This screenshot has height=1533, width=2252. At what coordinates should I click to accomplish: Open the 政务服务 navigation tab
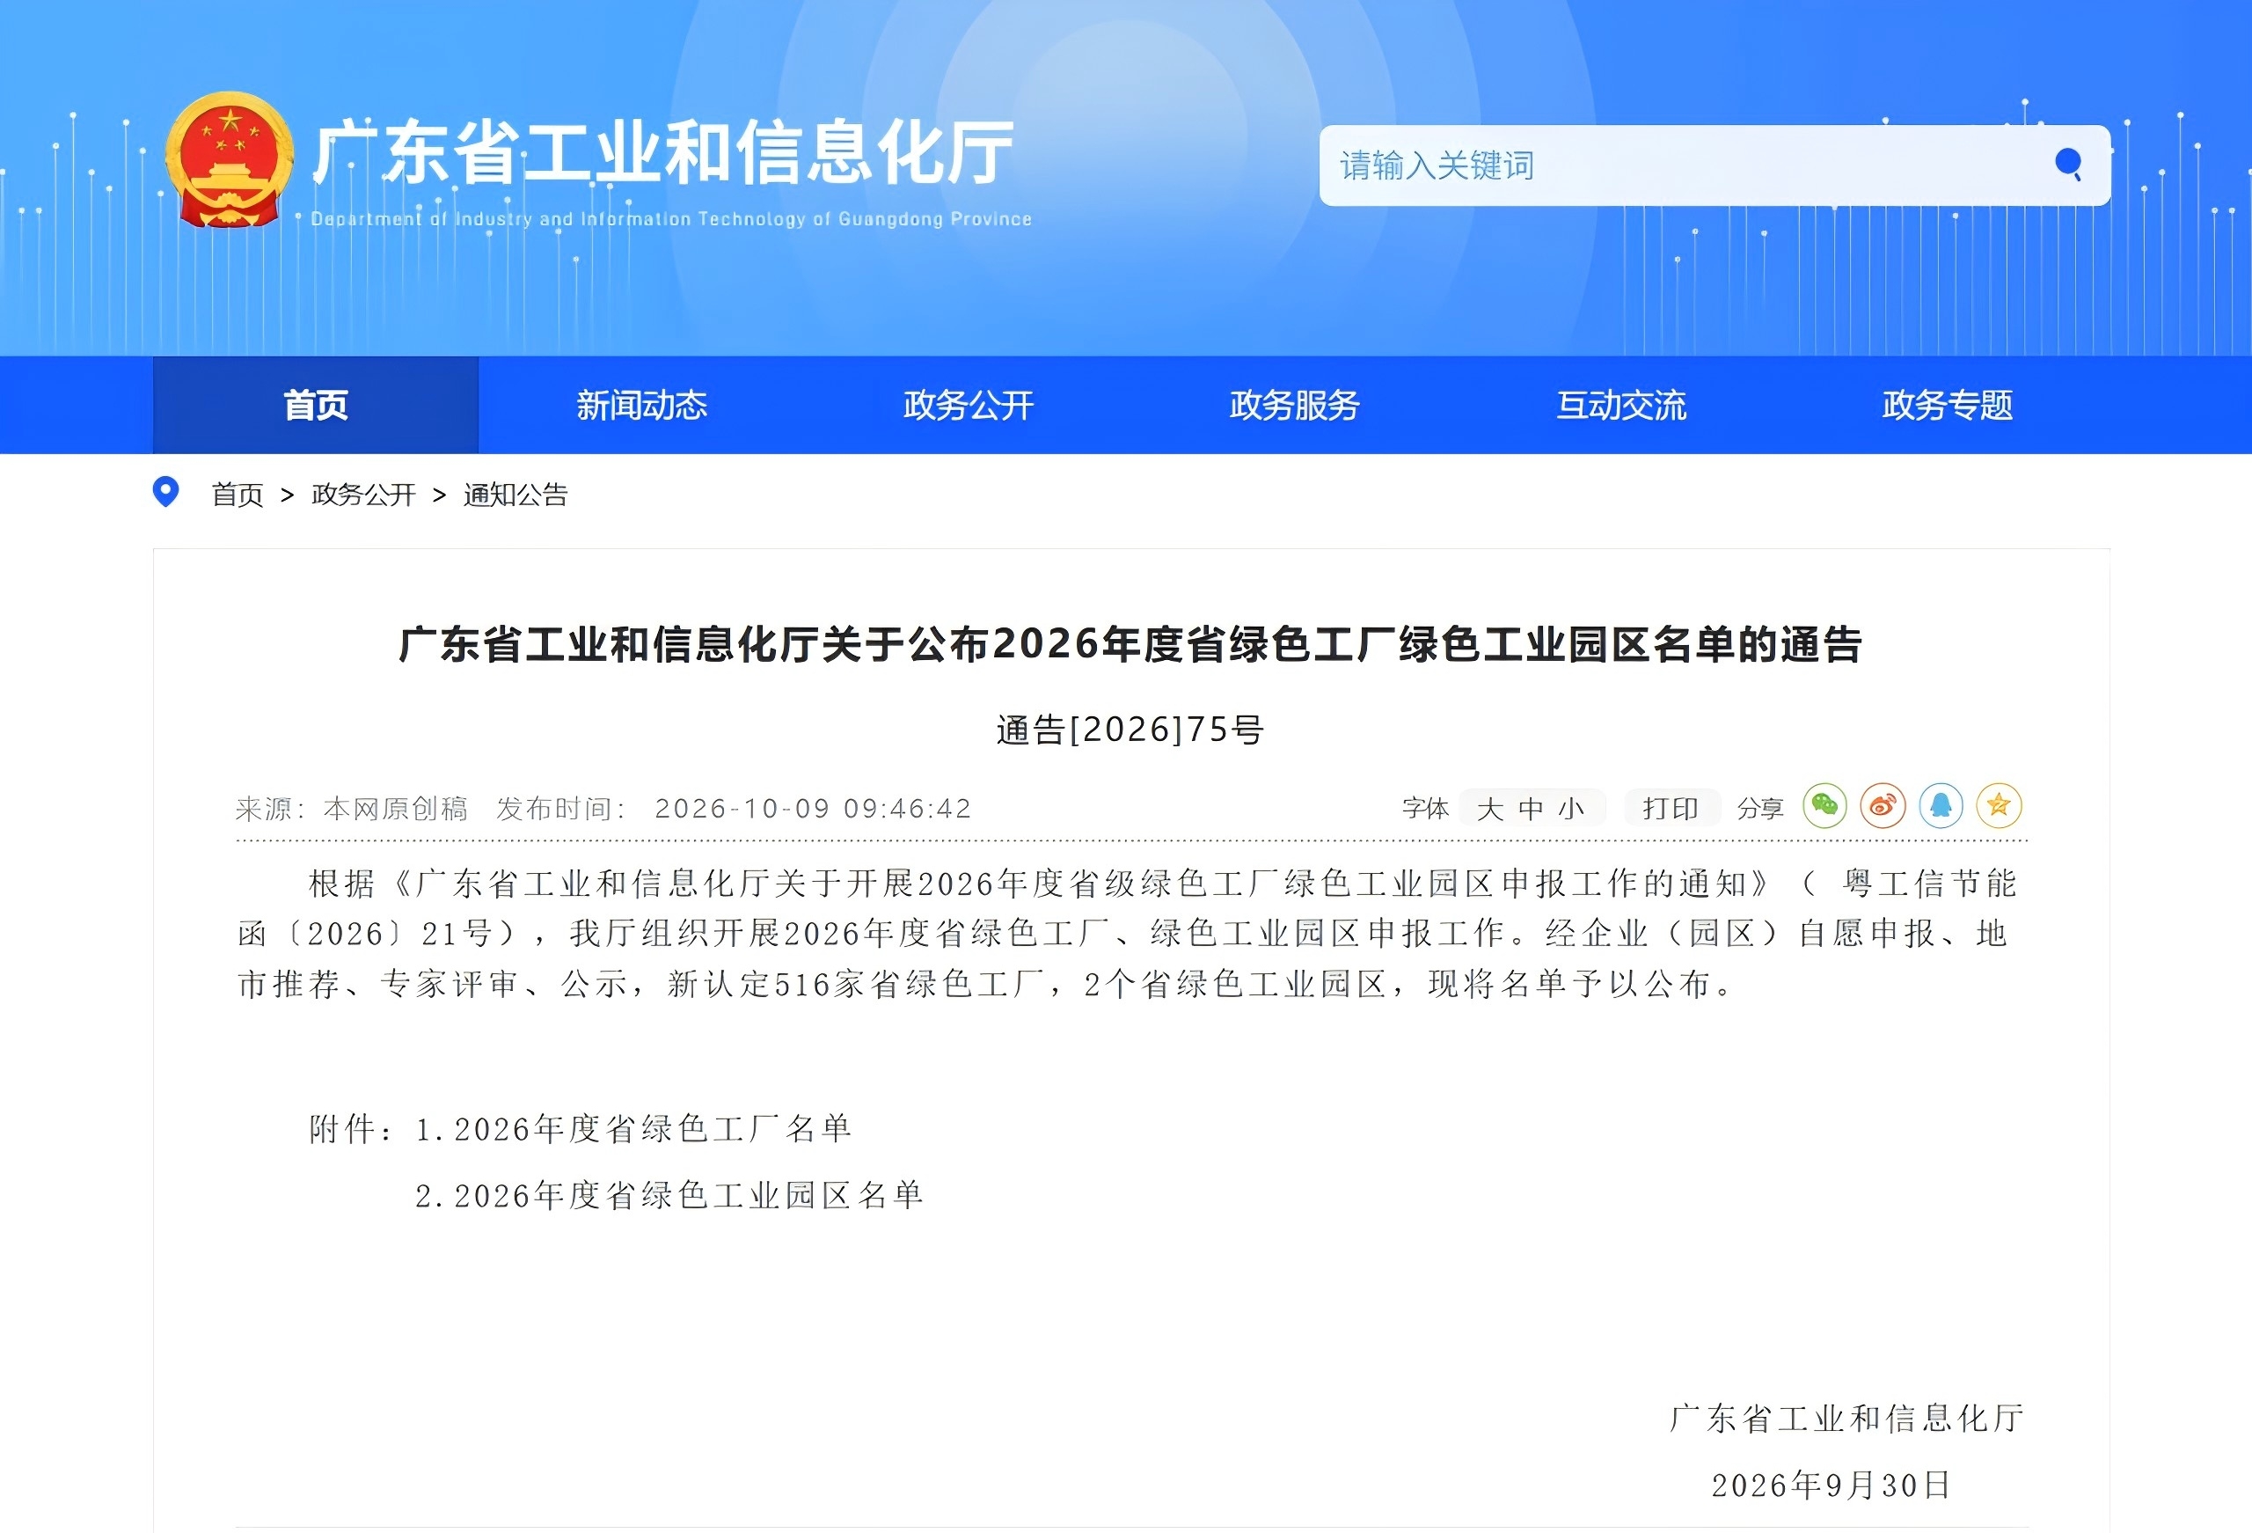click(1295, 406)
